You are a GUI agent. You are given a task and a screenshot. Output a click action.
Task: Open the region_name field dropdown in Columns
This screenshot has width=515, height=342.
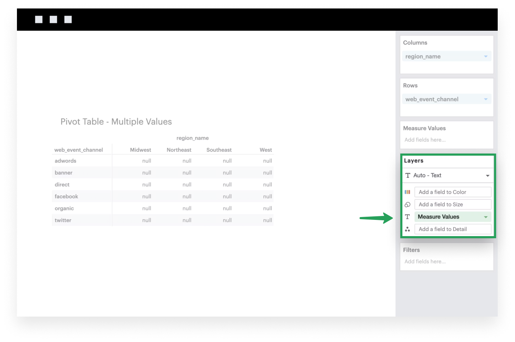(x=485, y=56)
